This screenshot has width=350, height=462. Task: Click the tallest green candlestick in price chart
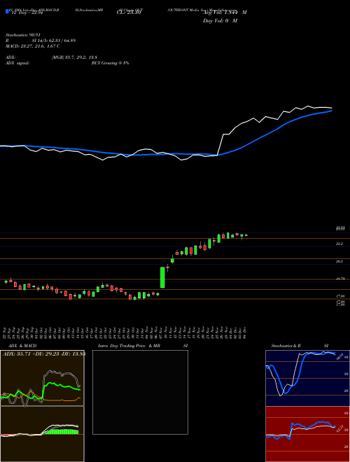pyautogui.click(x=162, y=277)
